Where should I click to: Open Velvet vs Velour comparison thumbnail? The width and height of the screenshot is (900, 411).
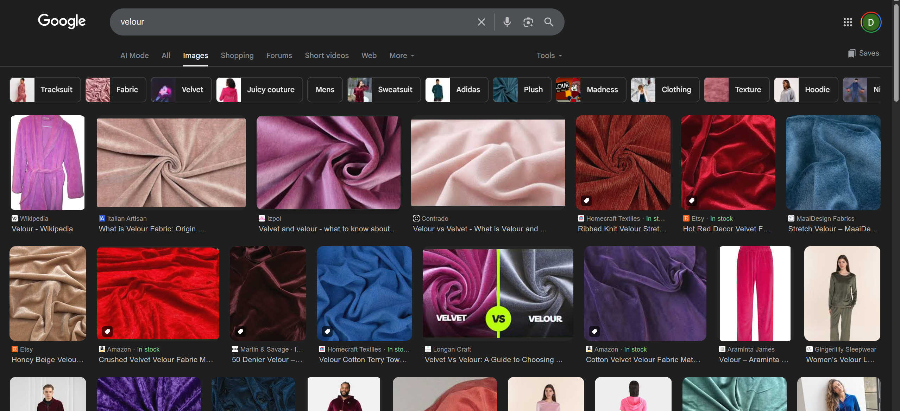click(498, 293)
